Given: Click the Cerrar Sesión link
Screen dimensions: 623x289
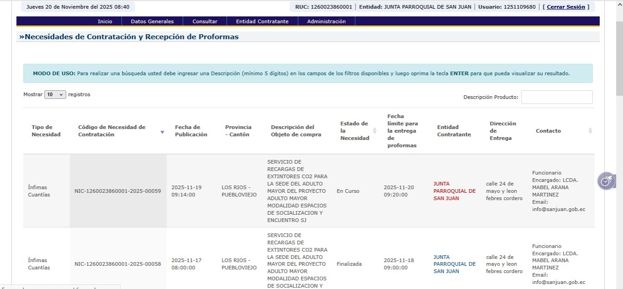Looking at the screenshot, I should (565, 7).
